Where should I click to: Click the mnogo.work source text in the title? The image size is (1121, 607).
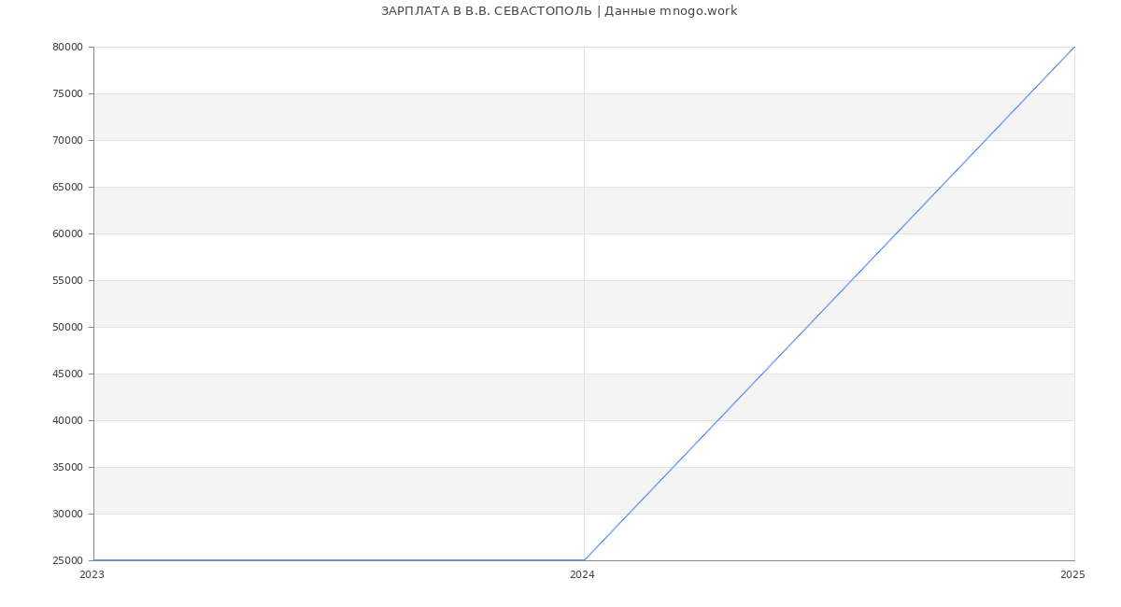coord(698,11)
